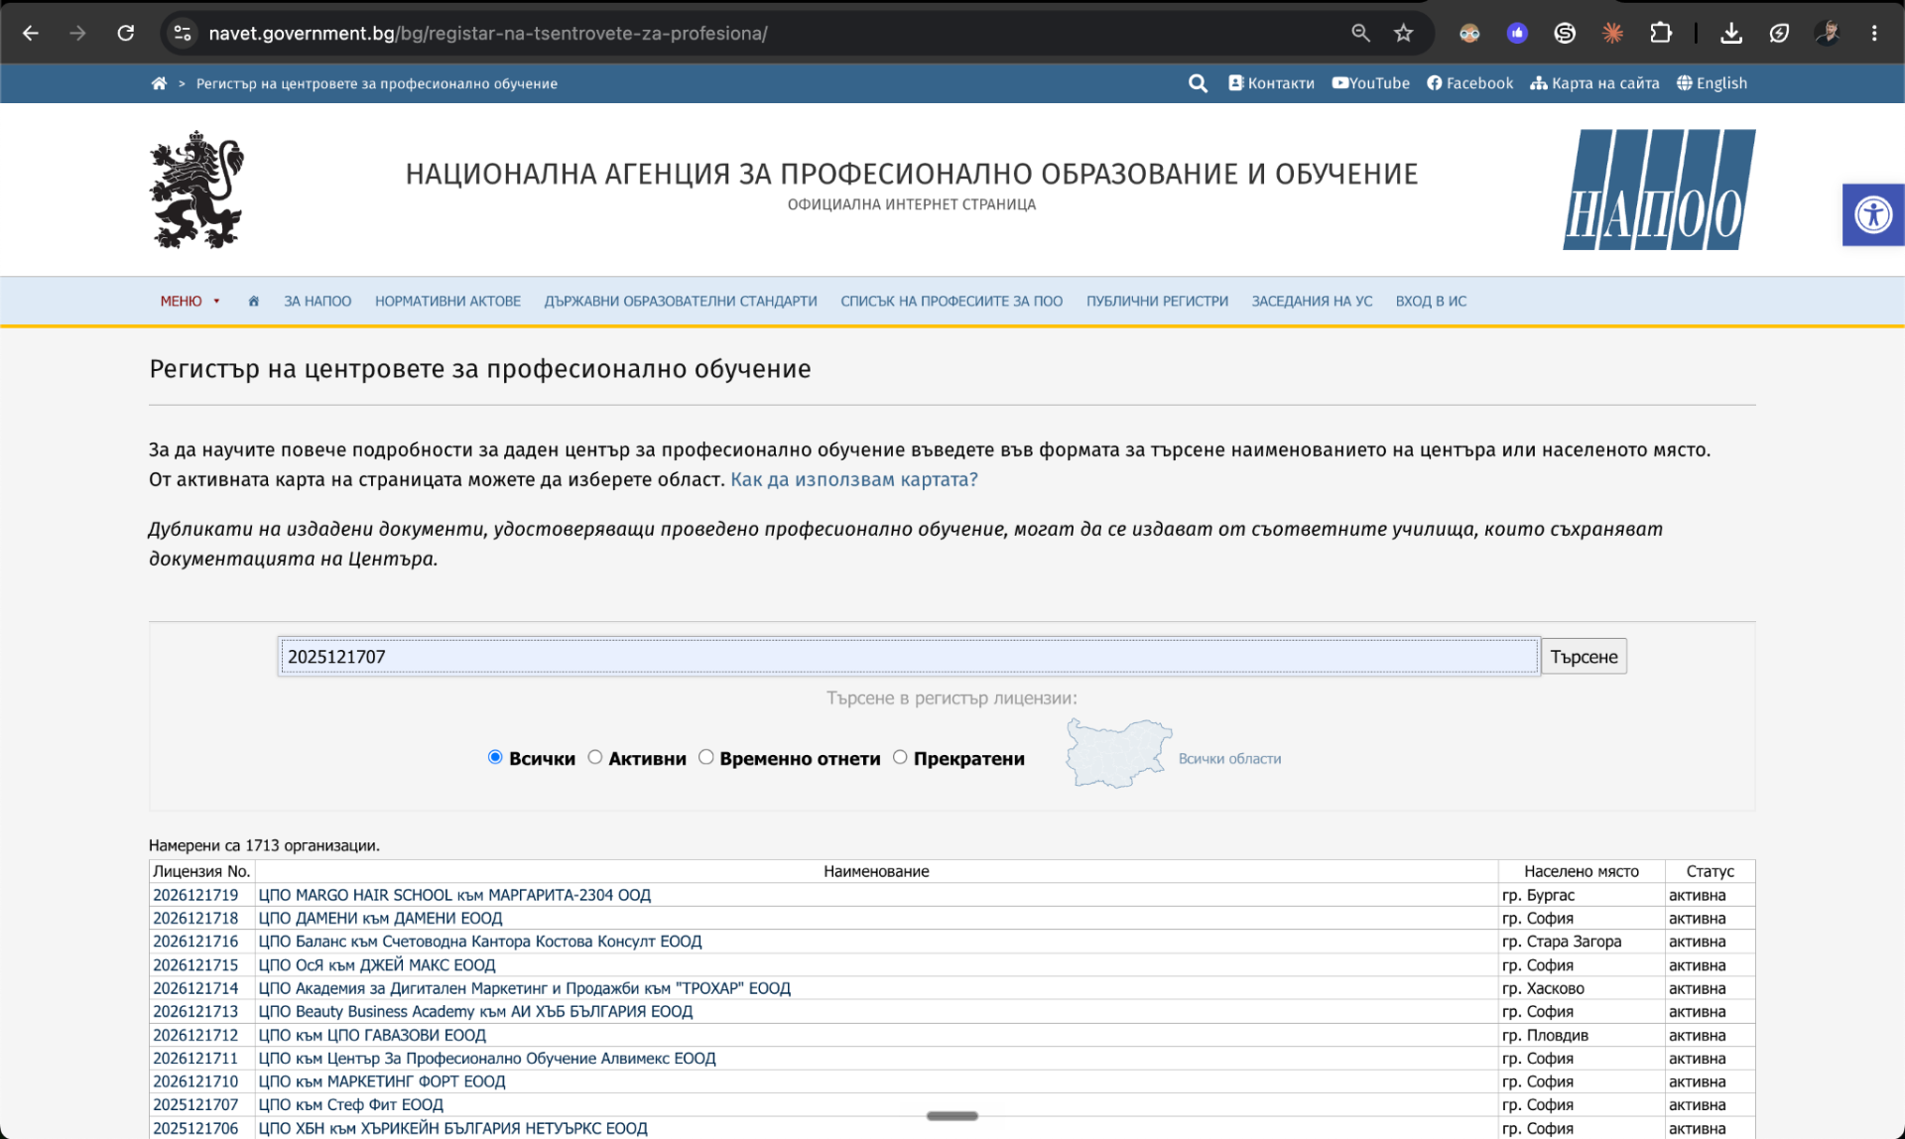Open browser downloads icon
This screenshot has width=1905, height=1139.
(1731, 33)
